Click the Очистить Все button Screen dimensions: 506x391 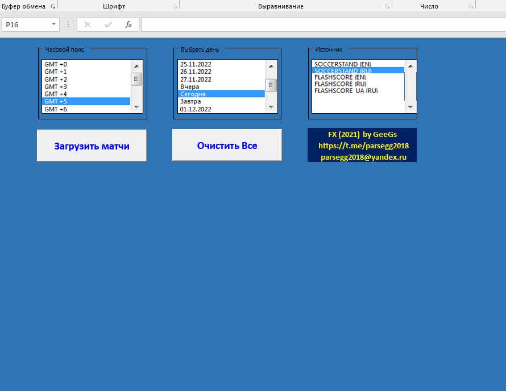click(227, 145)
